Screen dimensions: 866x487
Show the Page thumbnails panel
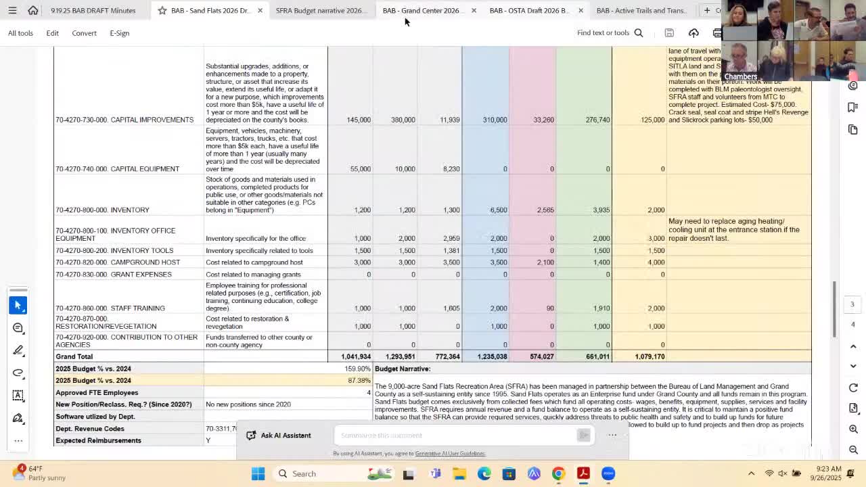tap(853, 130)
